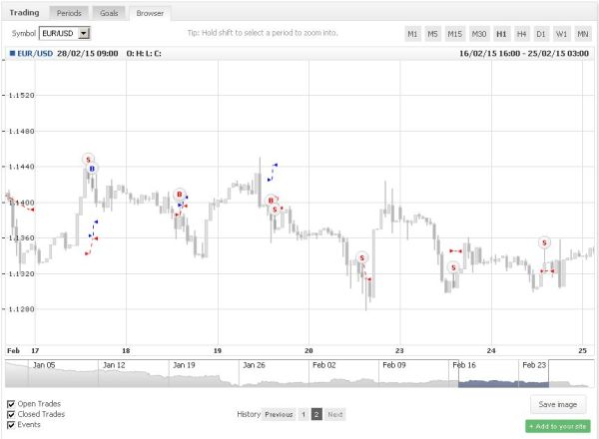The width and height of the screenshot is (599, 439).
Task: Select the MN monthly timeframe
Action: (x=583, y=34)
